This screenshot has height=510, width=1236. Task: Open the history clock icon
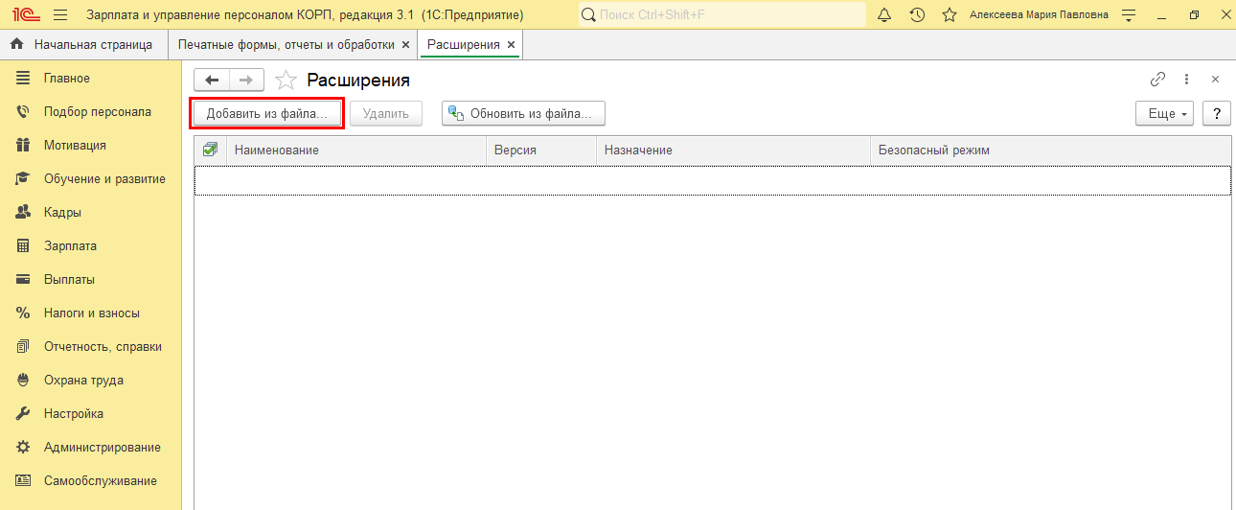(x=917, y=15)
